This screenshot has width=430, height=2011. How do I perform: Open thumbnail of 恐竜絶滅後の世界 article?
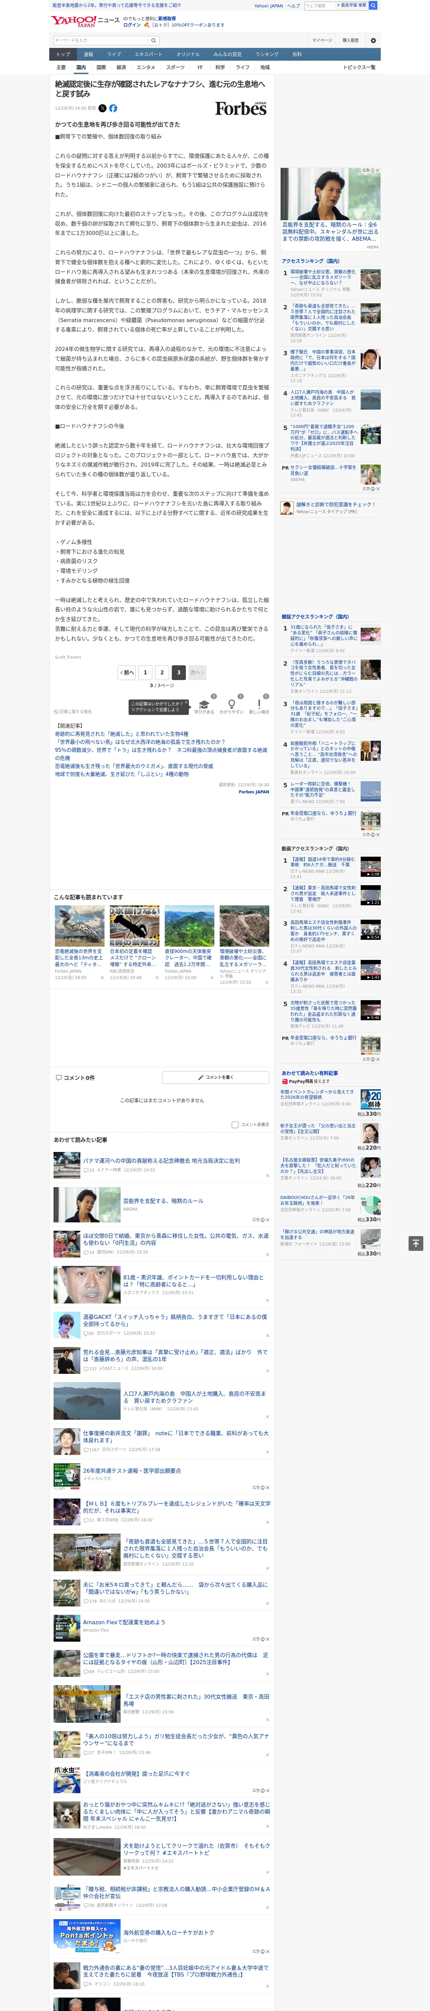[80, 926]
